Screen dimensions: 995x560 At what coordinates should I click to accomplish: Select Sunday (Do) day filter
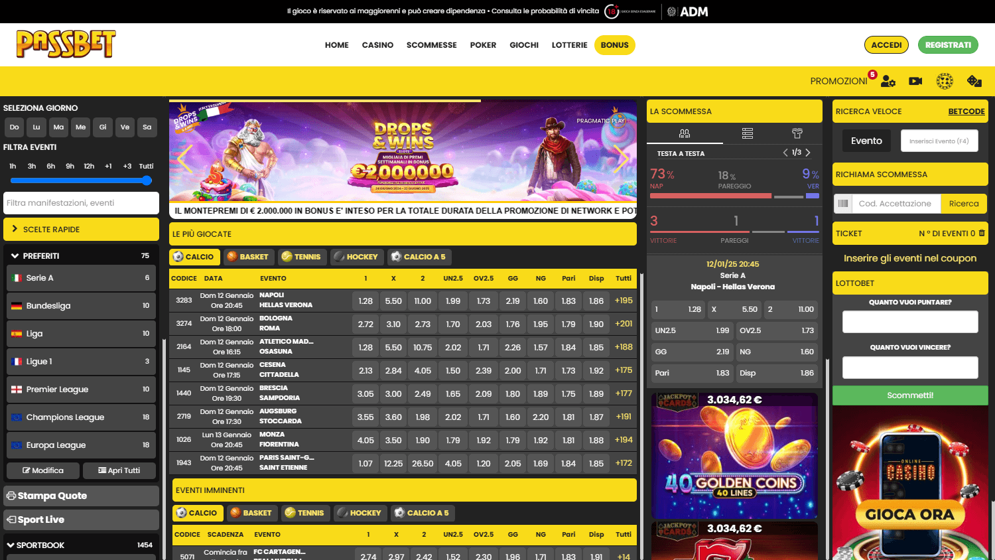15,127
